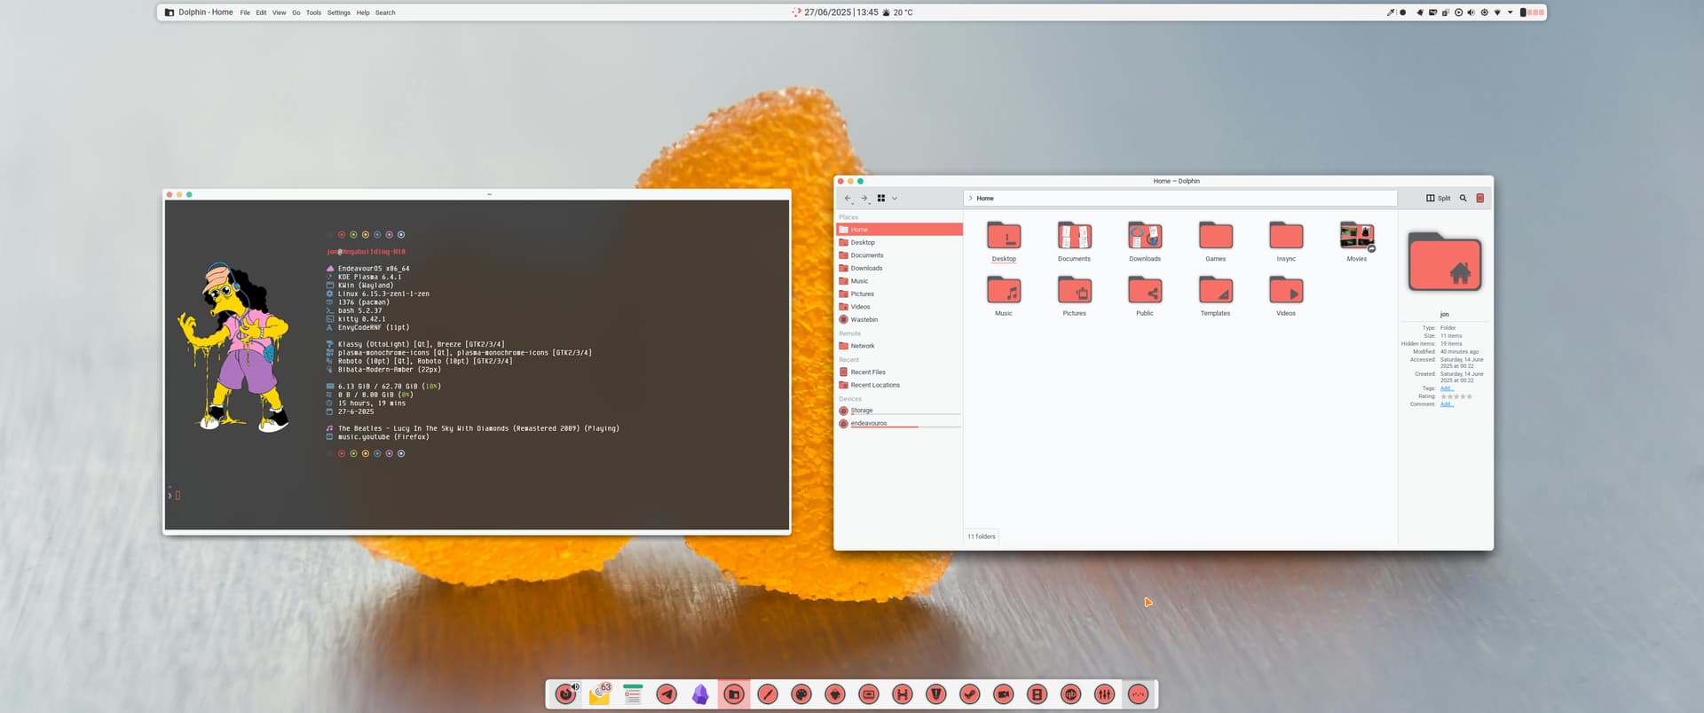Image resolution: width=1704 pixels, height=713 pixels.
Task: Open the Tools menu in top bar
Action: pyautogui.click(x=313, y=12)
